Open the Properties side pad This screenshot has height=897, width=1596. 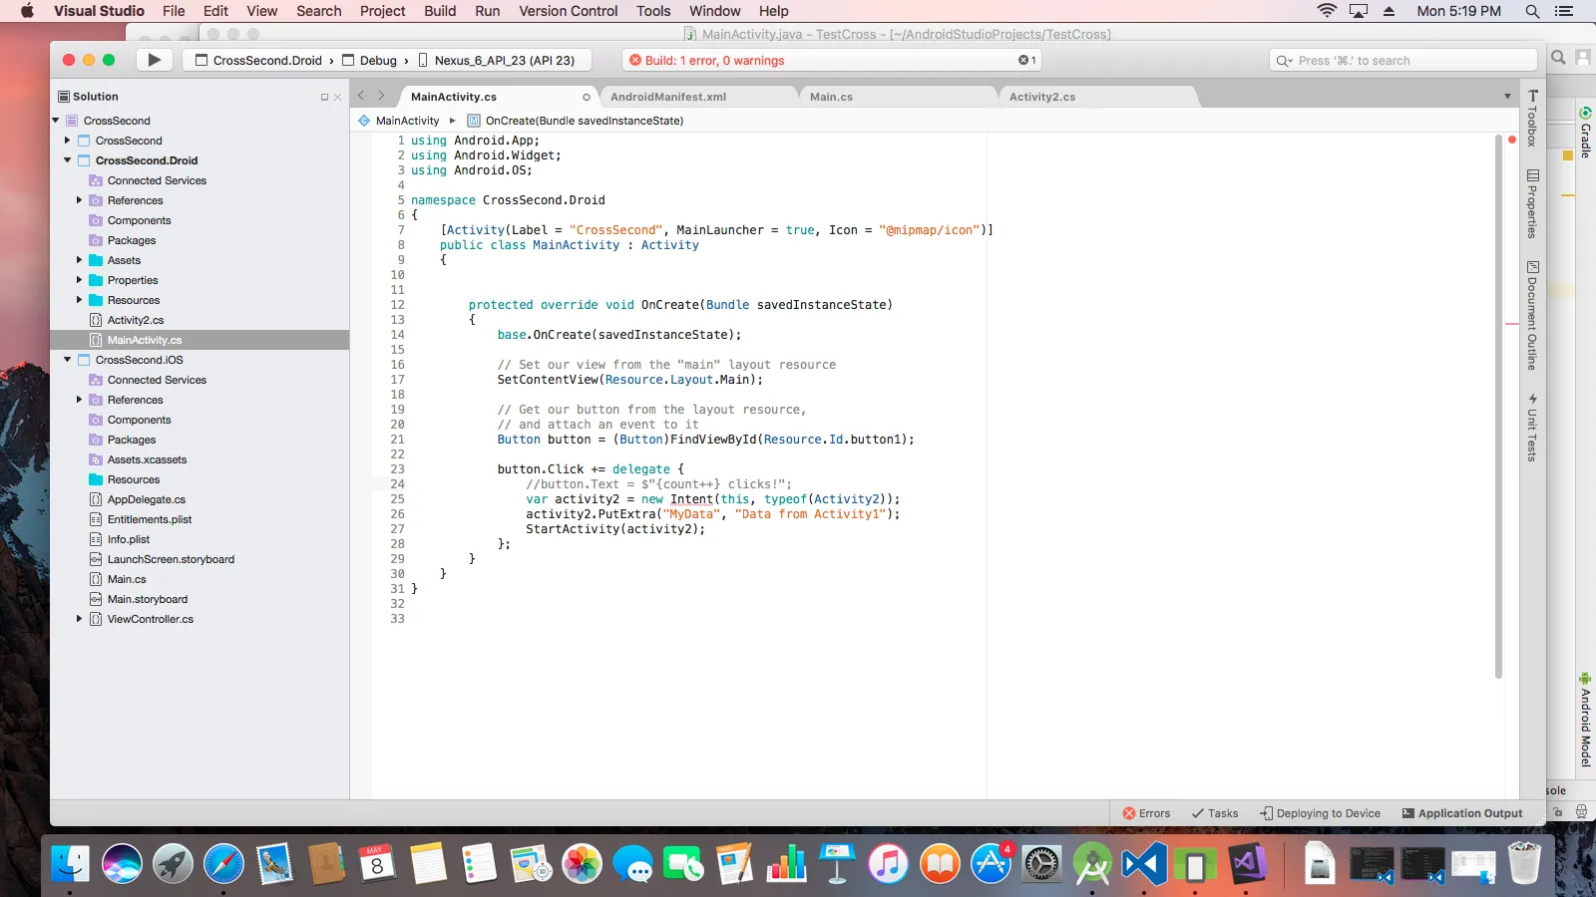point(1532,204)
